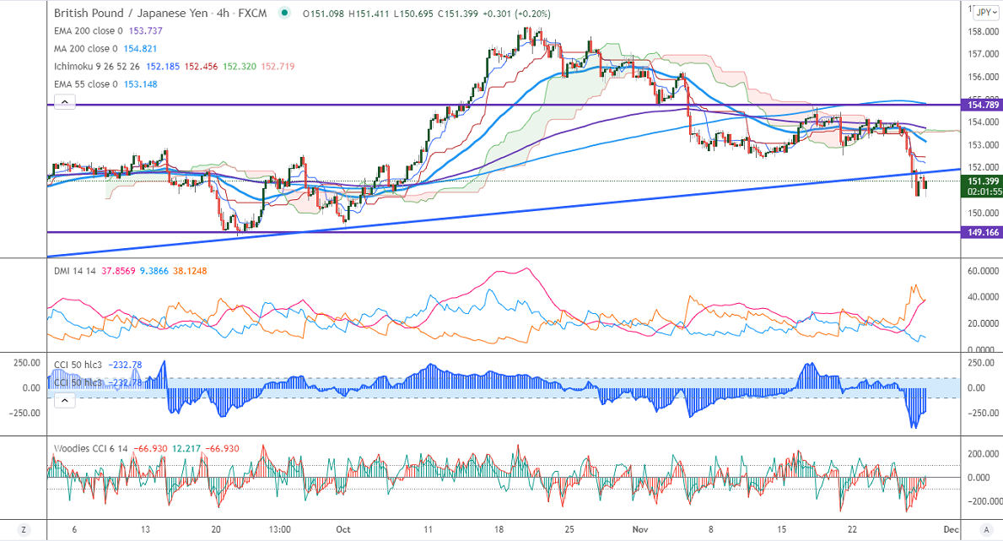Select the MA 200 close 0 legend
This screenshot has width=1003, height=541.
tap(86, 49)
